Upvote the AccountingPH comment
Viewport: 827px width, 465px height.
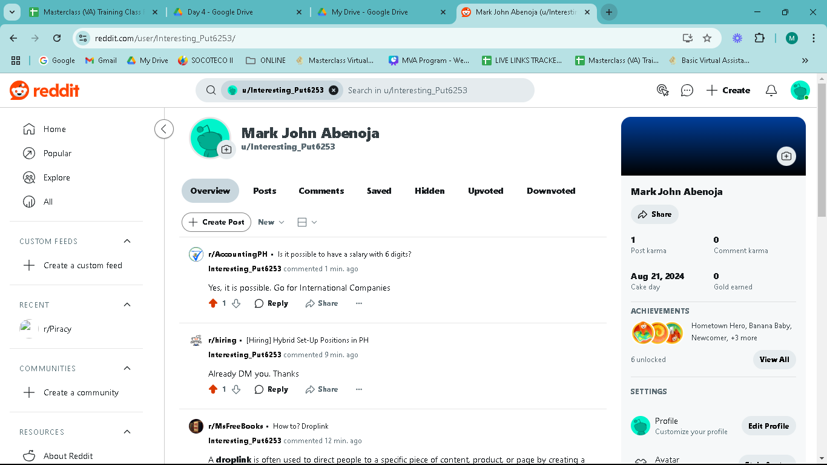pos(213,303)
